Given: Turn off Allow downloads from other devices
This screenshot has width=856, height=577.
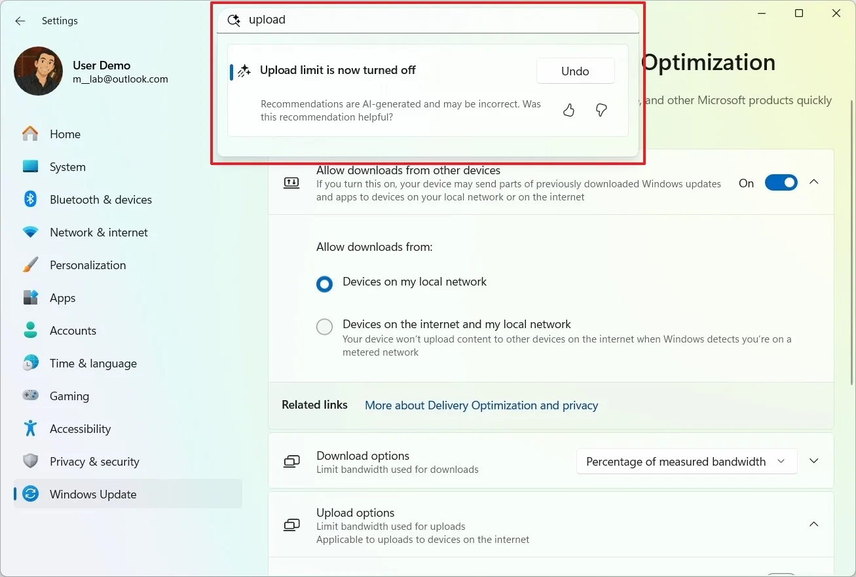Looking at the screenshot, I should point(781,183).
